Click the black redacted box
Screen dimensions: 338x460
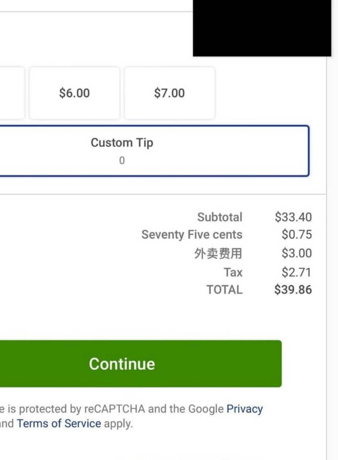tap(262, 28)
